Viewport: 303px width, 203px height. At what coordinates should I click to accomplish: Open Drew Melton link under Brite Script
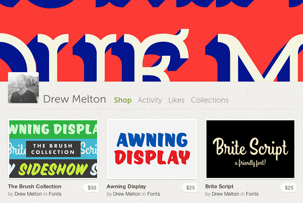tap(225, 194)
